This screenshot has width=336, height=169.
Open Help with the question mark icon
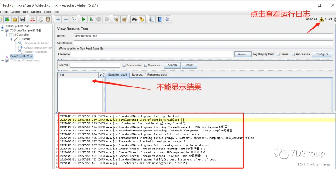160,19
